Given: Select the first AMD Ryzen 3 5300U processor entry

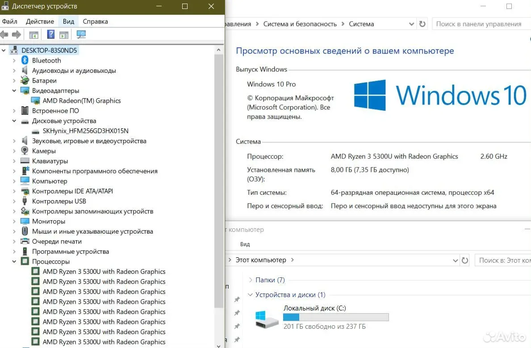Looking at the screenshot, I should pos(104,272).
